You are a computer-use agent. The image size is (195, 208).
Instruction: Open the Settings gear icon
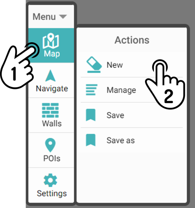50,180
